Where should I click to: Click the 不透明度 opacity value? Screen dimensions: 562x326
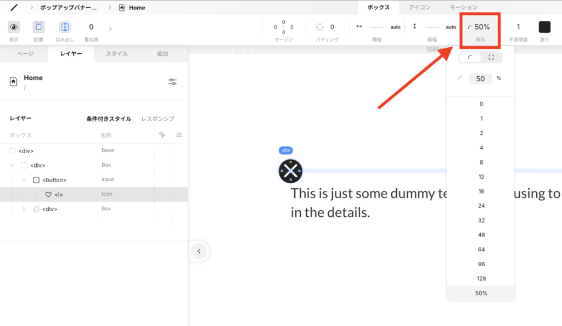pos(518,27)
